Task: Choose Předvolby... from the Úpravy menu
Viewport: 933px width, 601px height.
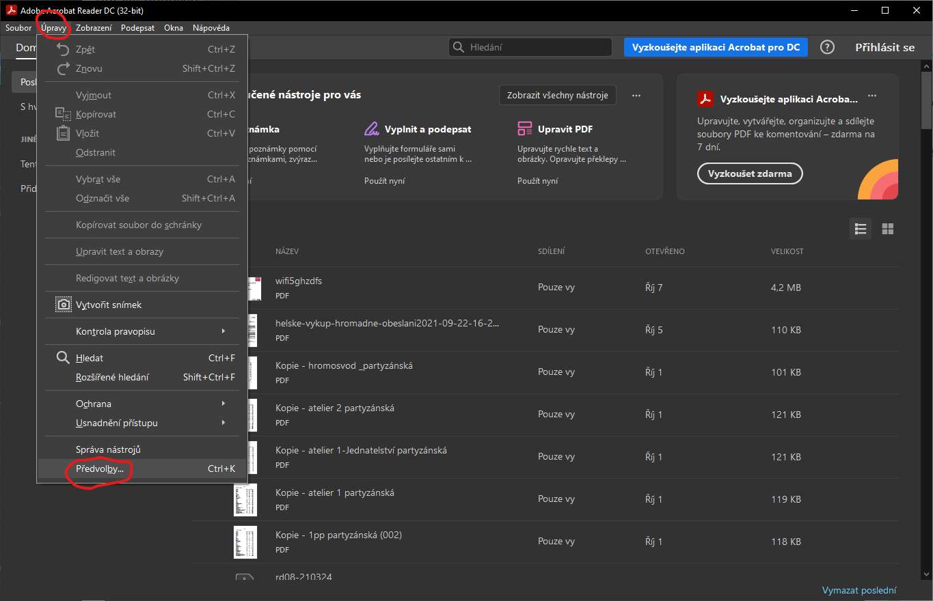Action: click(x=142, y=469)
